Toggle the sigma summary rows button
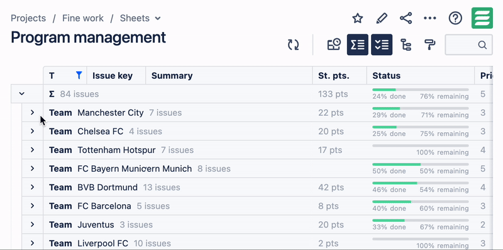Screen dimensions: 503x250 (357, 44)
